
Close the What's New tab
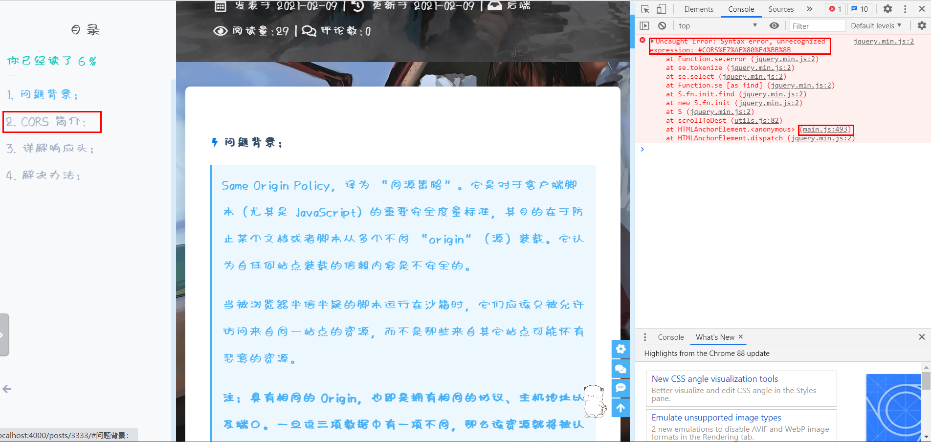pos(740,337)
